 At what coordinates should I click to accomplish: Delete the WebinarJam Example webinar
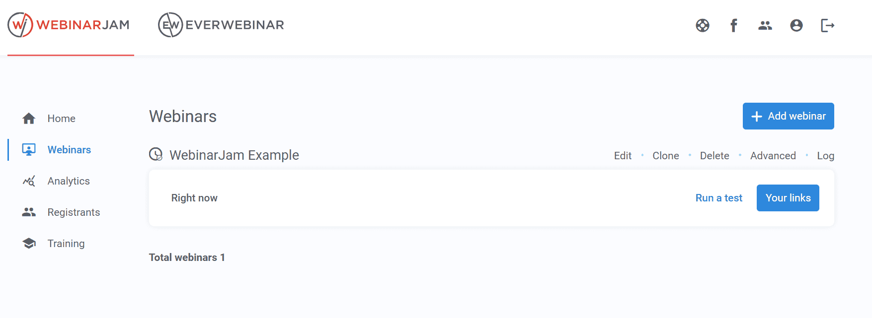coord(714,156)
